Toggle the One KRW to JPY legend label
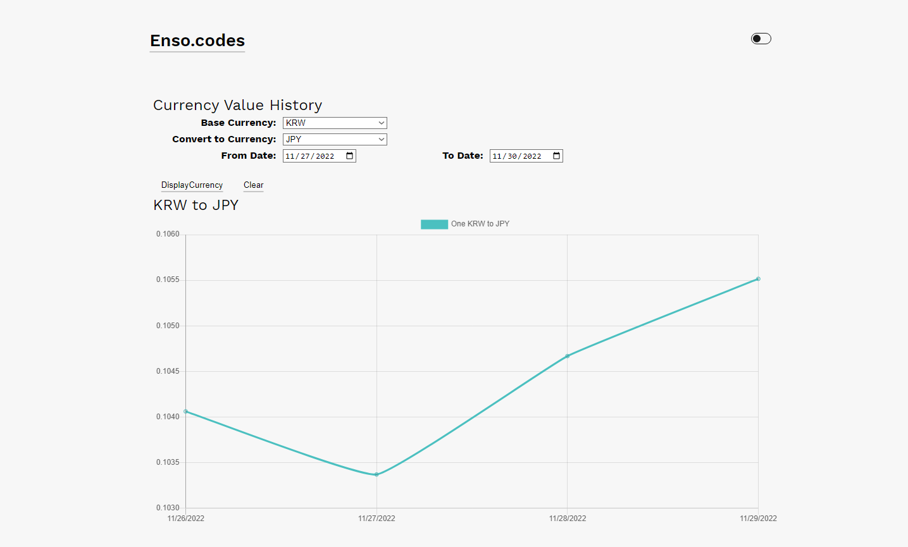 tap(480, 224)
